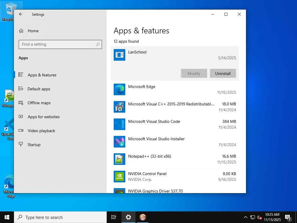Click the Default apps icon
The image size is (297, 223).
(x=21, y=89)
